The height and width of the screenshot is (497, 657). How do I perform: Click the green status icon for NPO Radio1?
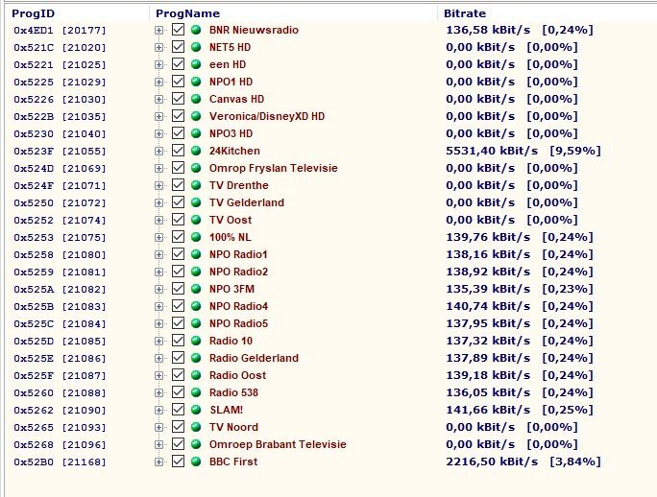[x=196, y=254]
